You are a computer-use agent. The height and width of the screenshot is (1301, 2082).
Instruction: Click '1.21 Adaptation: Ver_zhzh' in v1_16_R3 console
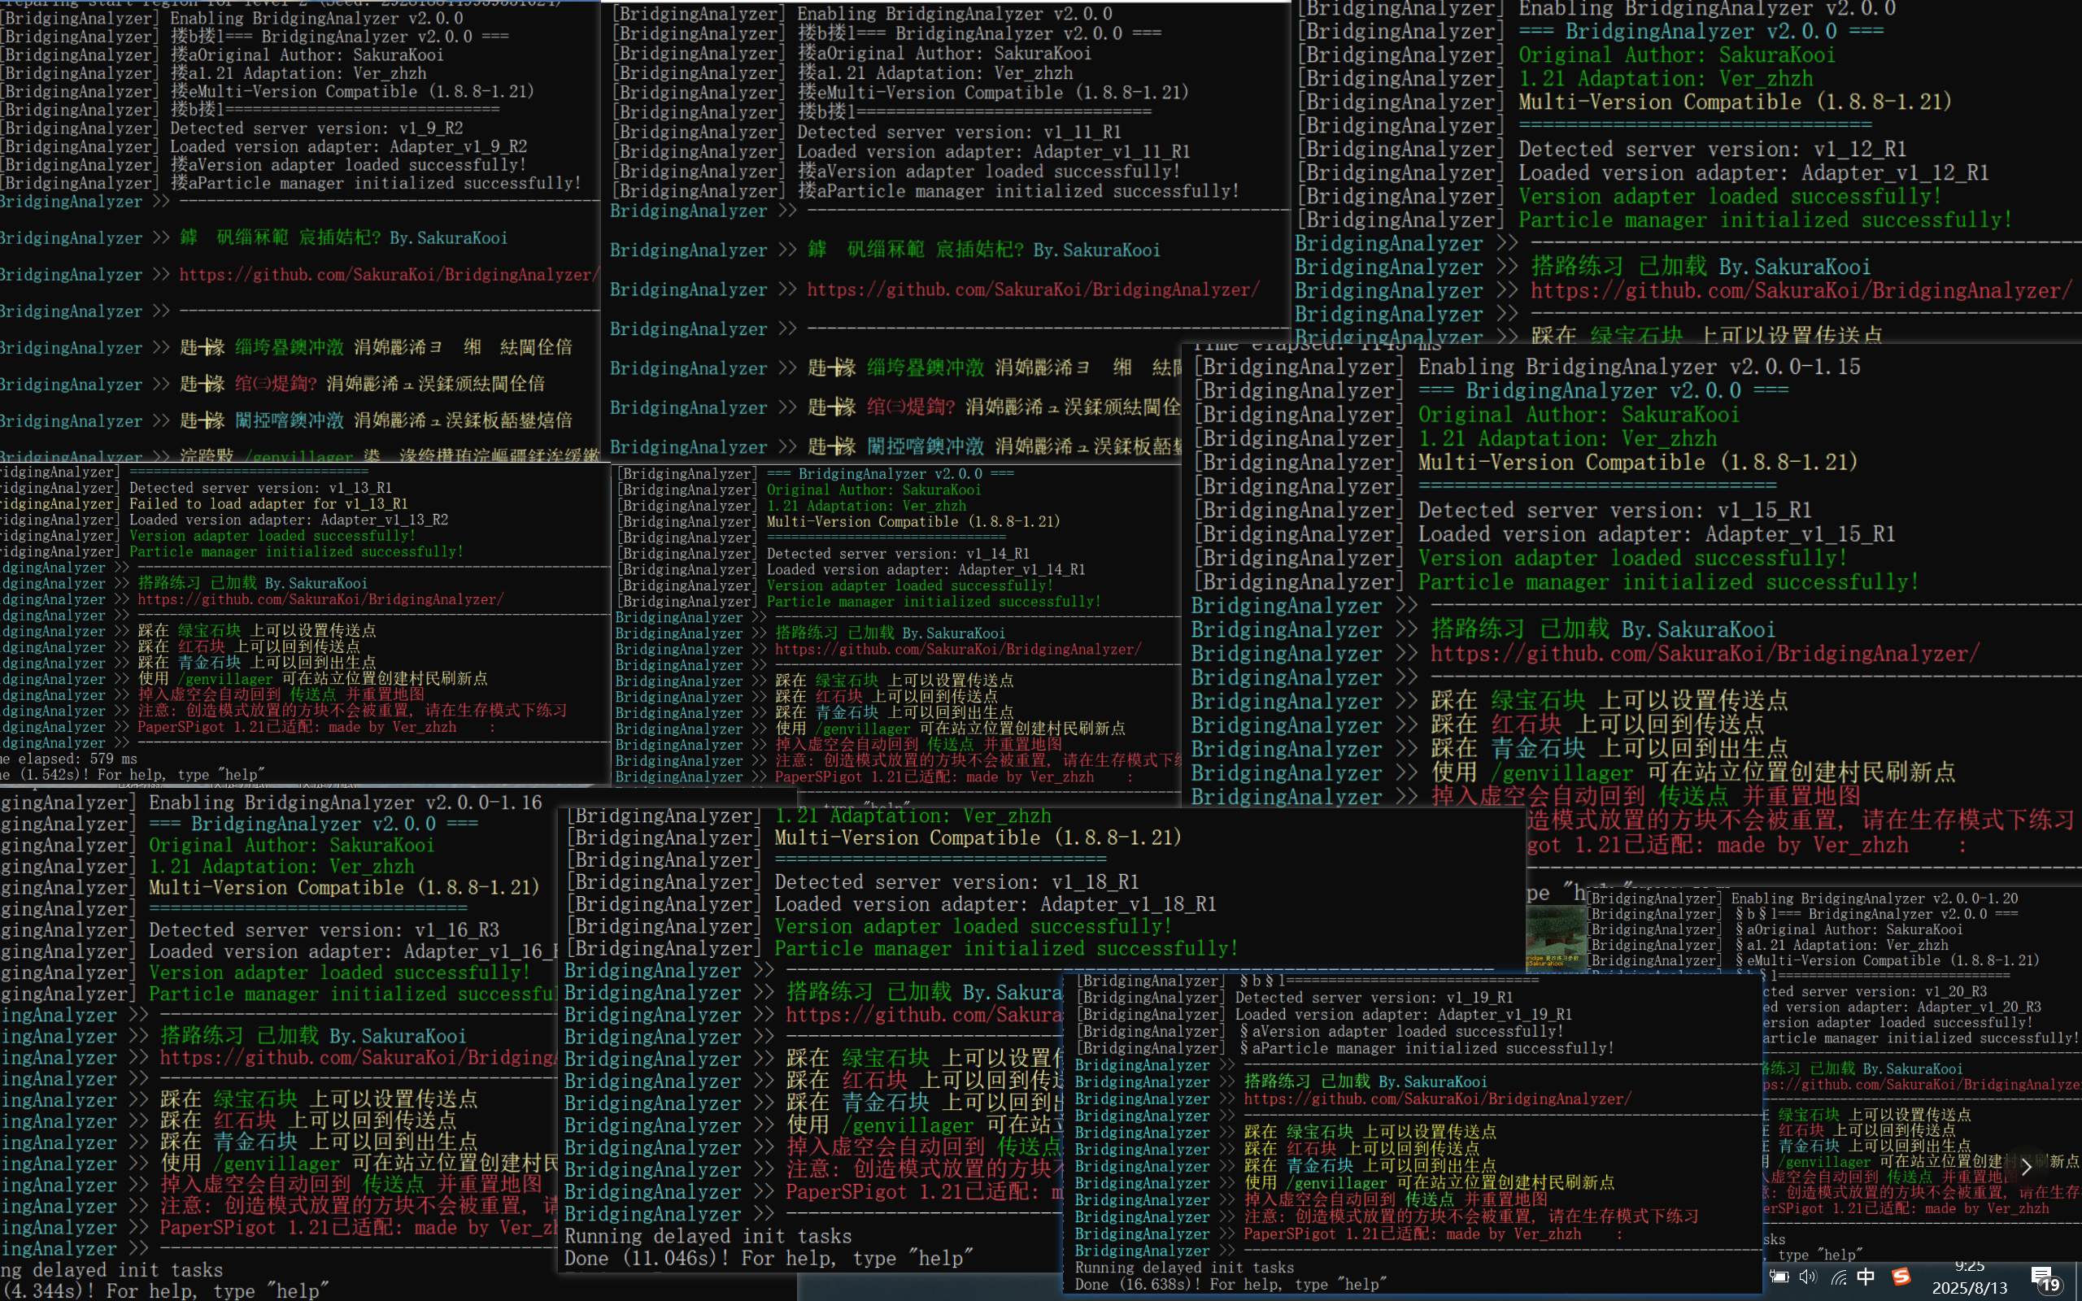(281, 867)
